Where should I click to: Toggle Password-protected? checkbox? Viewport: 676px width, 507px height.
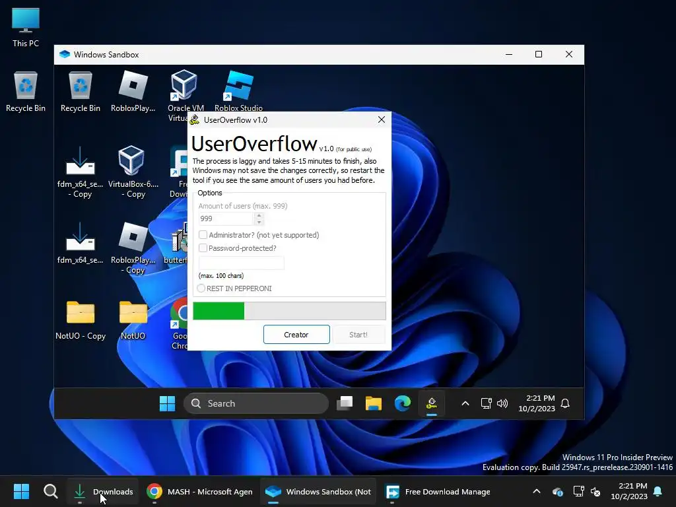203,248
